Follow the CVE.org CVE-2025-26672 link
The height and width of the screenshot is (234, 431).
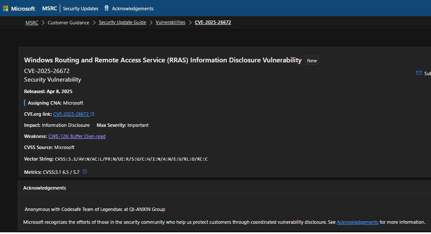(71, 114)
